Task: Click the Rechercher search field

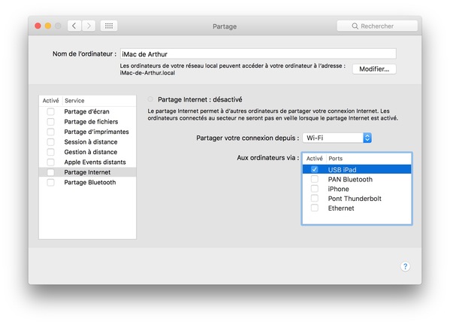Action: 377,26
